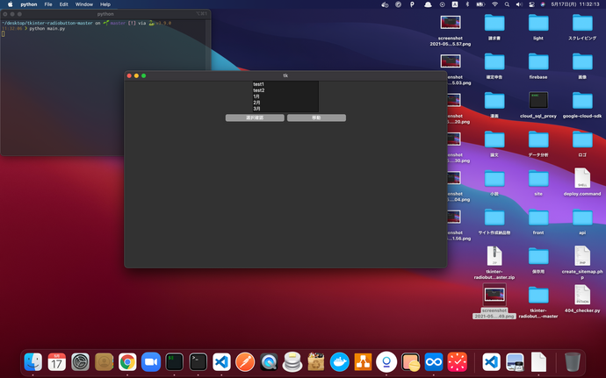
Task: Launch Zoom from the Dock
Action: [x=151, y=362]
